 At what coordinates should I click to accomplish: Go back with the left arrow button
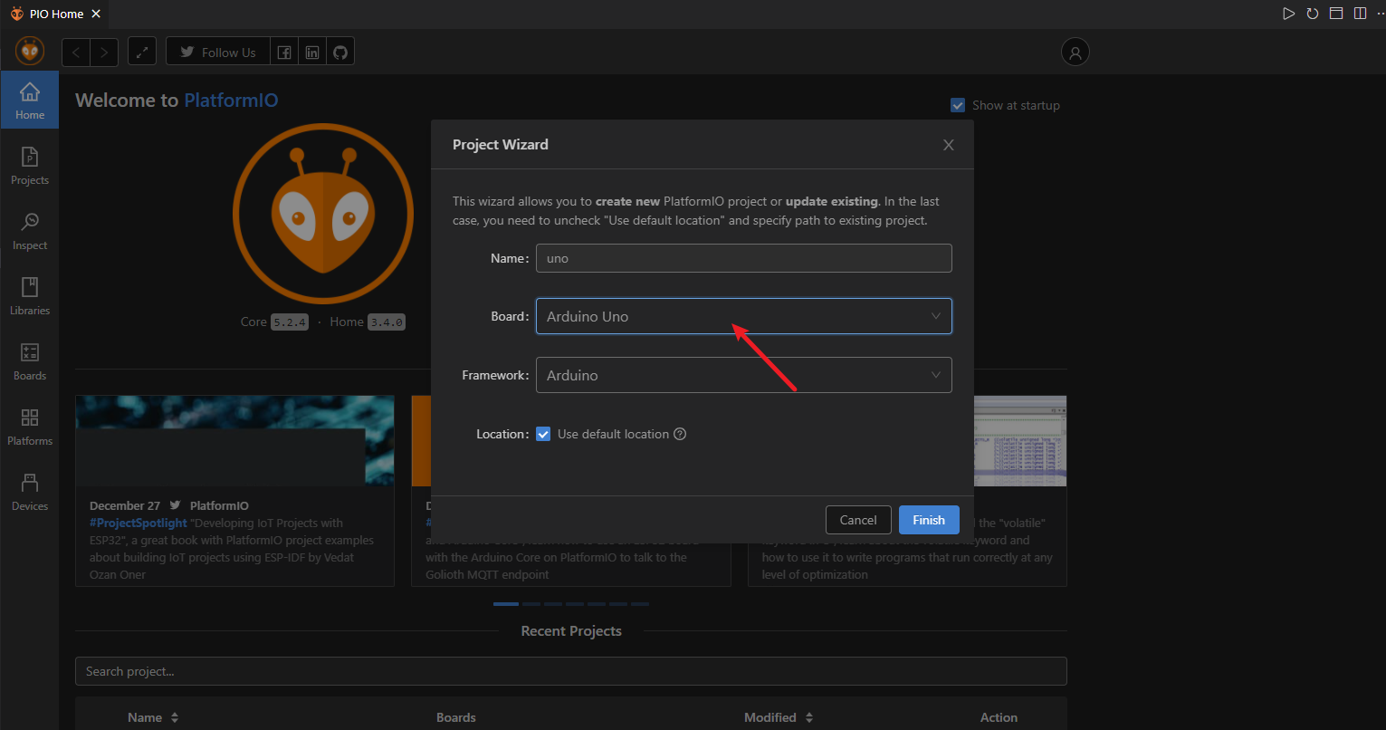[76, 52]
